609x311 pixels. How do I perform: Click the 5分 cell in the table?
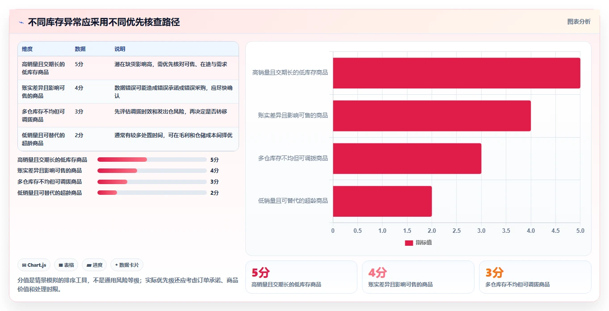pos(79,64)
